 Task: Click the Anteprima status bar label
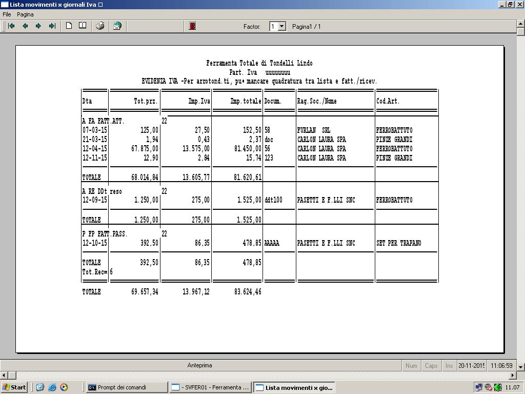coord(199,365)
